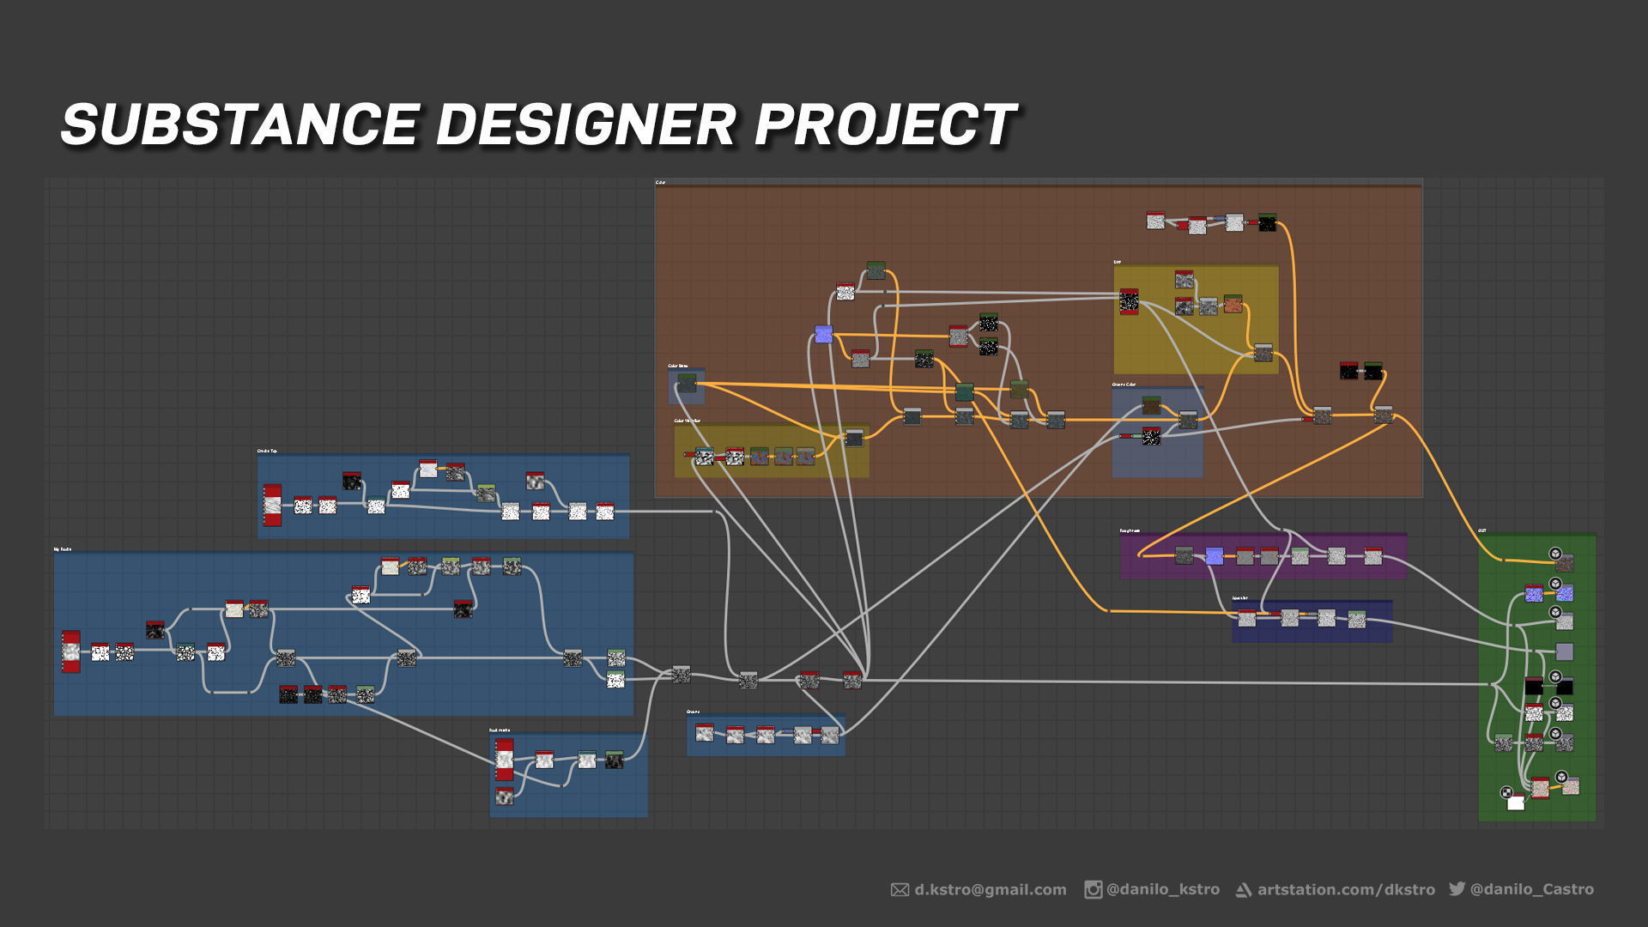Click the Instagram icon in the footer credits
The height and width of the screenshot is (927, 1648).
click(x=1093, y=890)
